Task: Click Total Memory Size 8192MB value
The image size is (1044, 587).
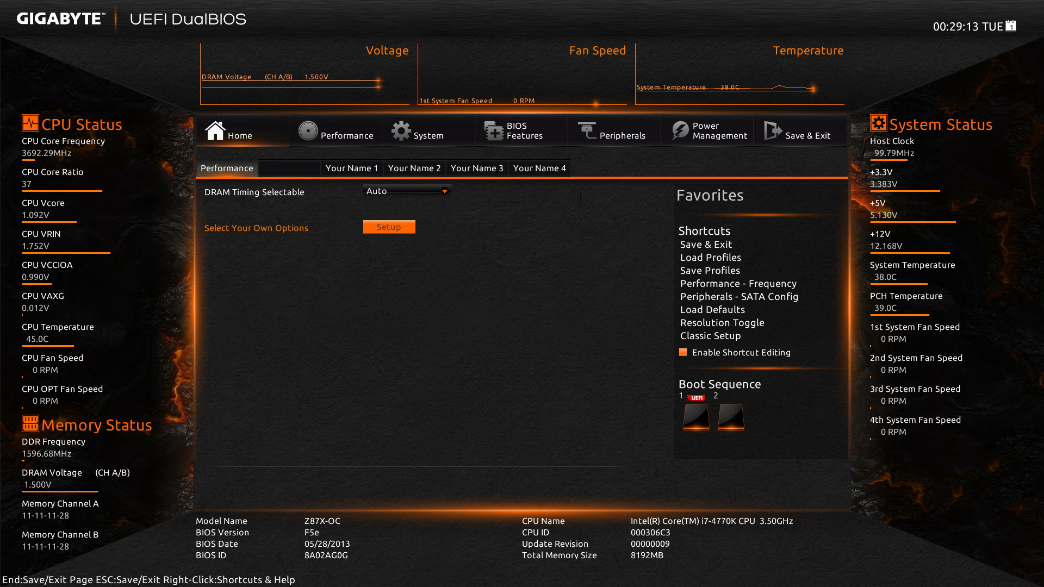Action: point(647,555)
